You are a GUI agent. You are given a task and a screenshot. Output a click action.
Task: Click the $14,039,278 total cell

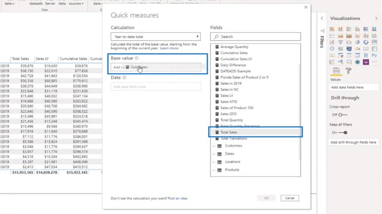click(x=46, y=173)
